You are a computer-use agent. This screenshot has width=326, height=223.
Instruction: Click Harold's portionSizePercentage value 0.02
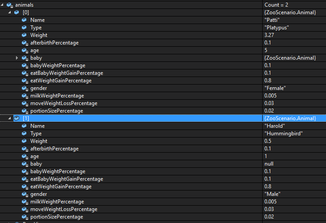pyautogui.click(x=269, y=217)
